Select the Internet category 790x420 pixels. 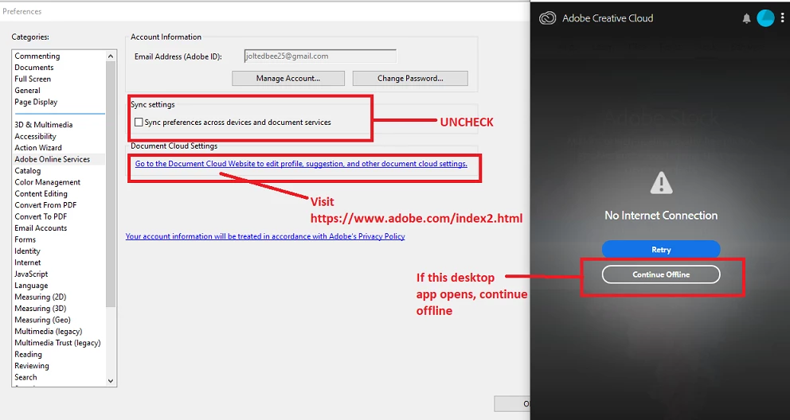(x=28, y=262)
